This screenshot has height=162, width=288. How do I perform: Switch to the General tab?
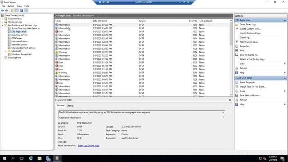click(61, 105)
